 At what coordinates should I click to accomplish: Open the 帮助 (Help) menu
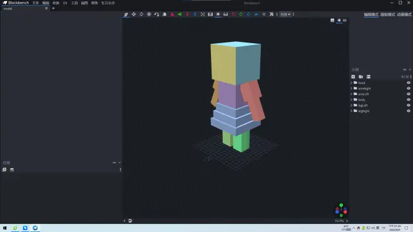(94, 3)
